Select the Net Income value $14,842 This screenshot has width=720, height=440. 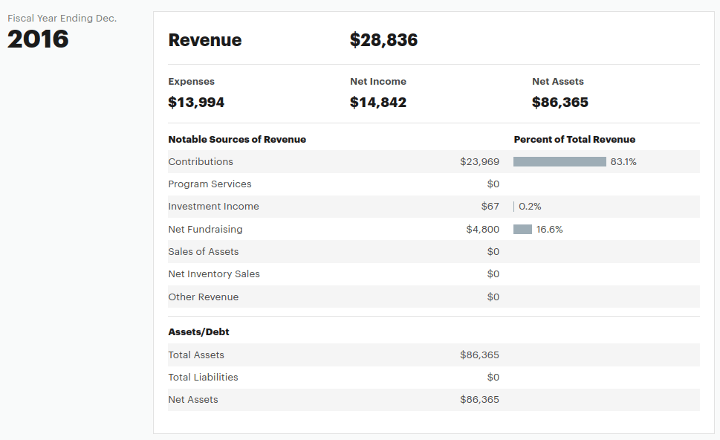click(x=378, y=102)
